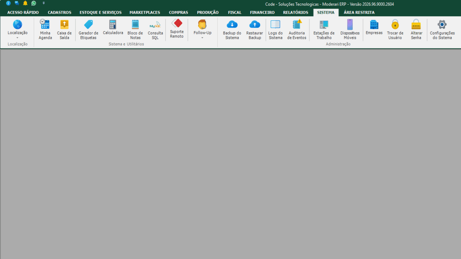Select the SISTEMA tab
The image size is (461, 259).
coord(326,13)
